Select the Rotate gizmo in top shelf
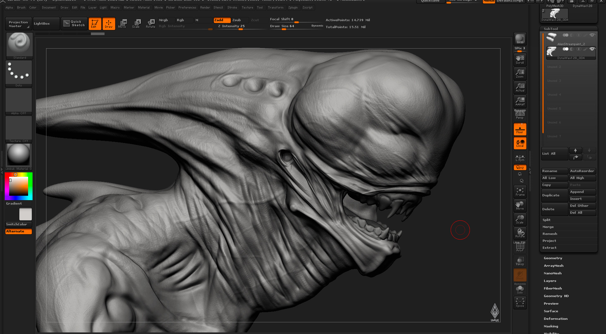 (151, 23)
